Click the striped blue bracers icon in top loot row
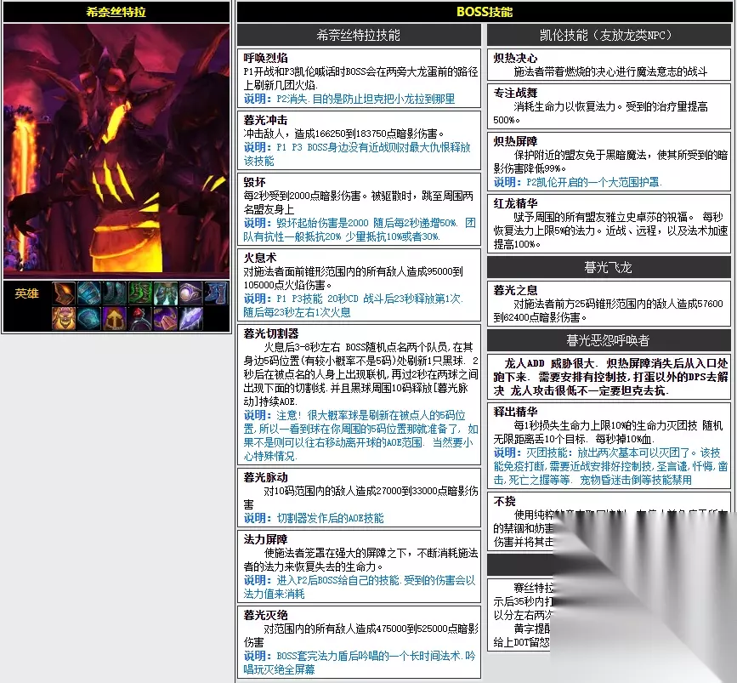The image size is (737, 683). tap(89, 293)
